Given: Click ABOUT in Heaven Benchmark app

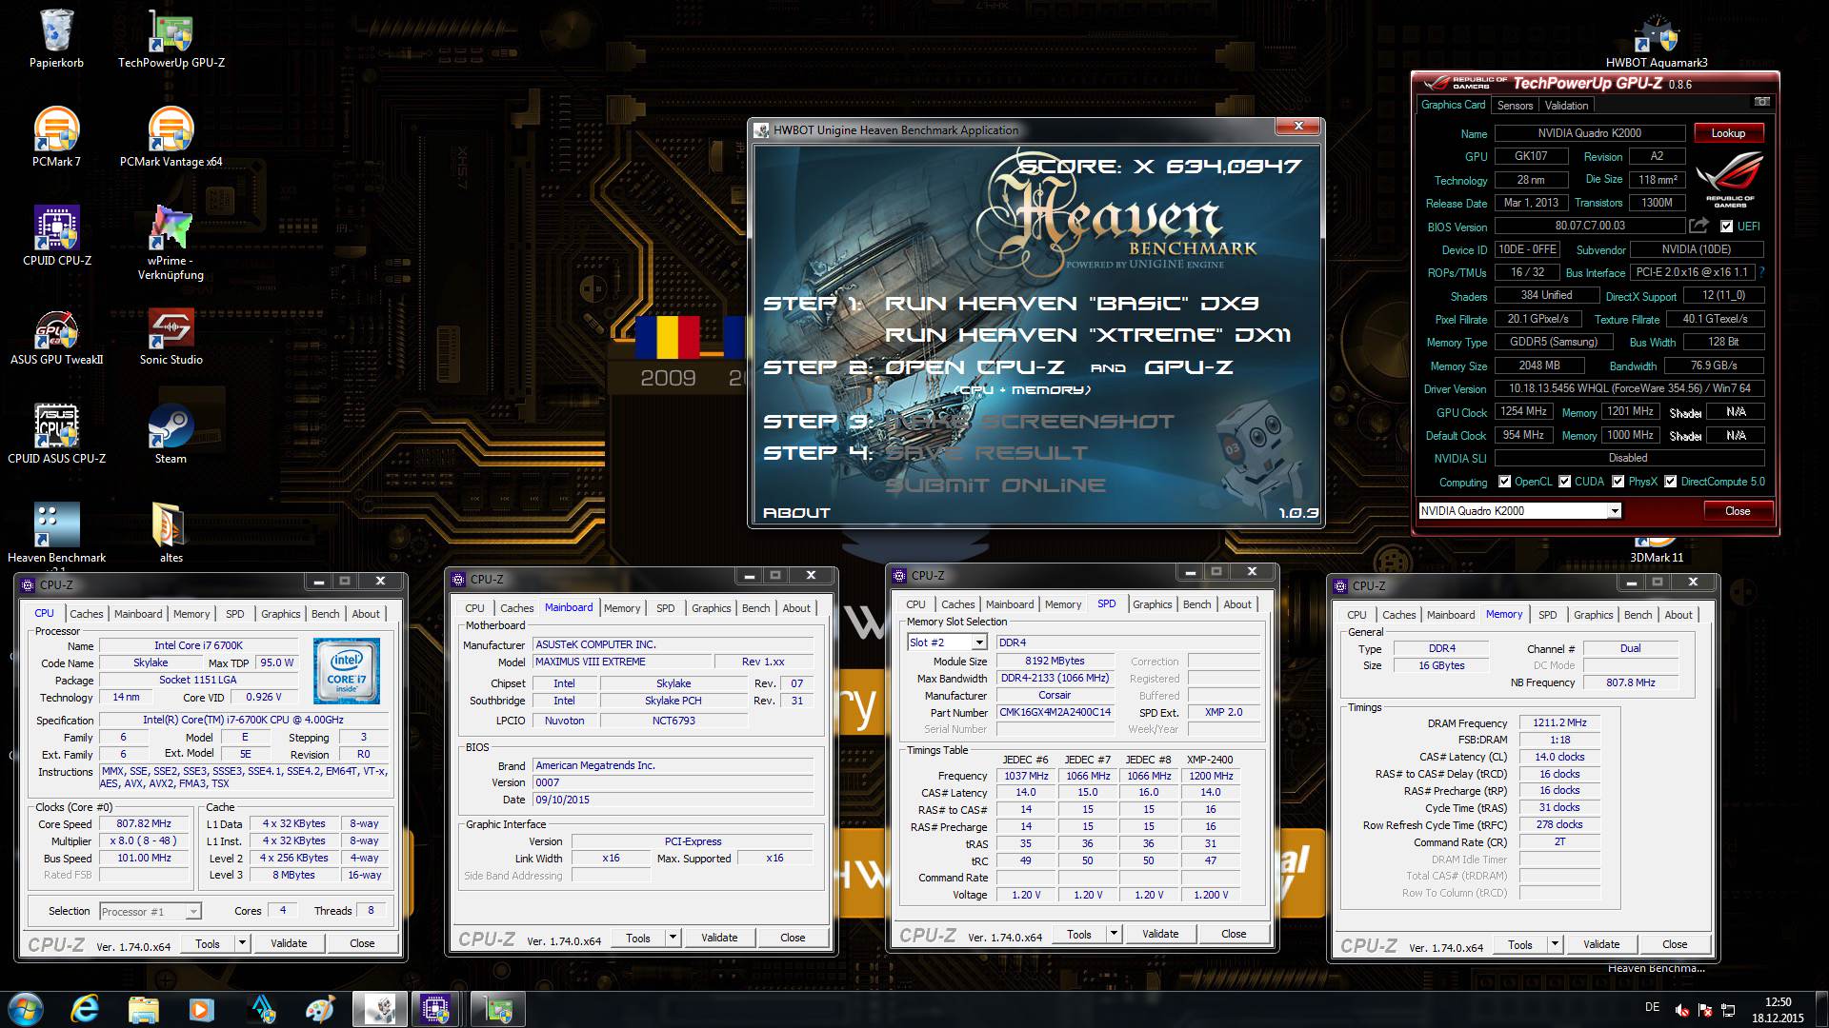Looking at the screenshot, I should pyautogui.click(x=796, y=513).
